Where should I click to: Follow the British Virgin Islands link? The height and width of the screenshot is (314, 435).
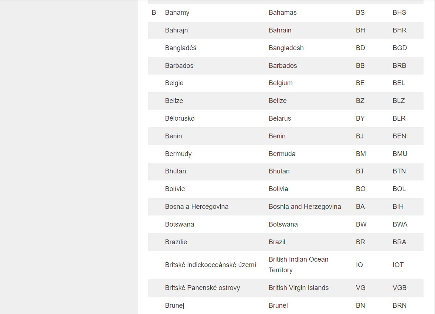coord(298,288)
